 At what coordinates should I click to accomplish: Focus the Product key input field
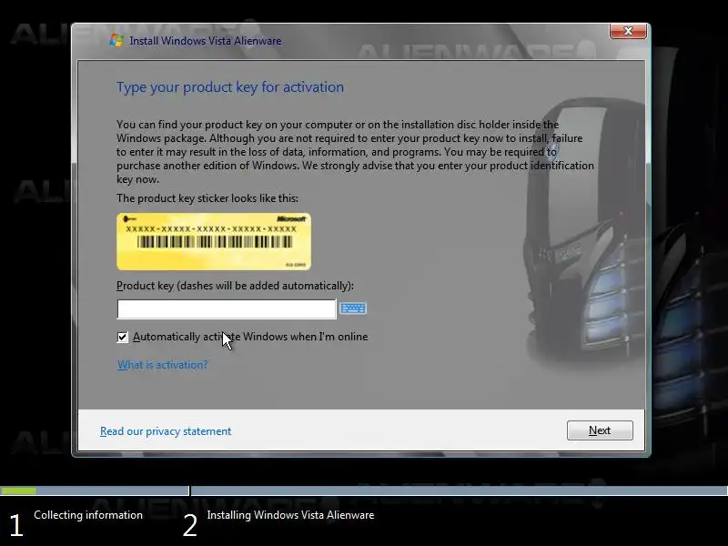[x=227, y=309]
